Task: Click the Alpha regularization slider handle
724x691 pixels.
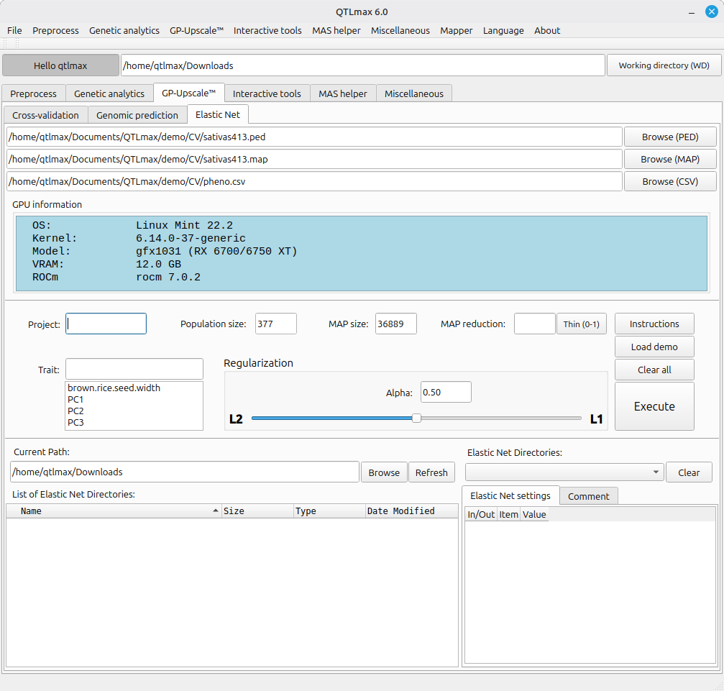Action: [416, 418]
